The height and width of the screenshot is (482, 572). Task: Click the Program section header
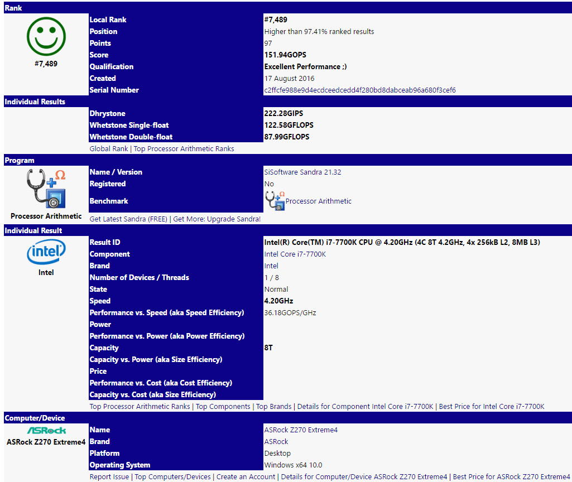click(x=288, y=161)
